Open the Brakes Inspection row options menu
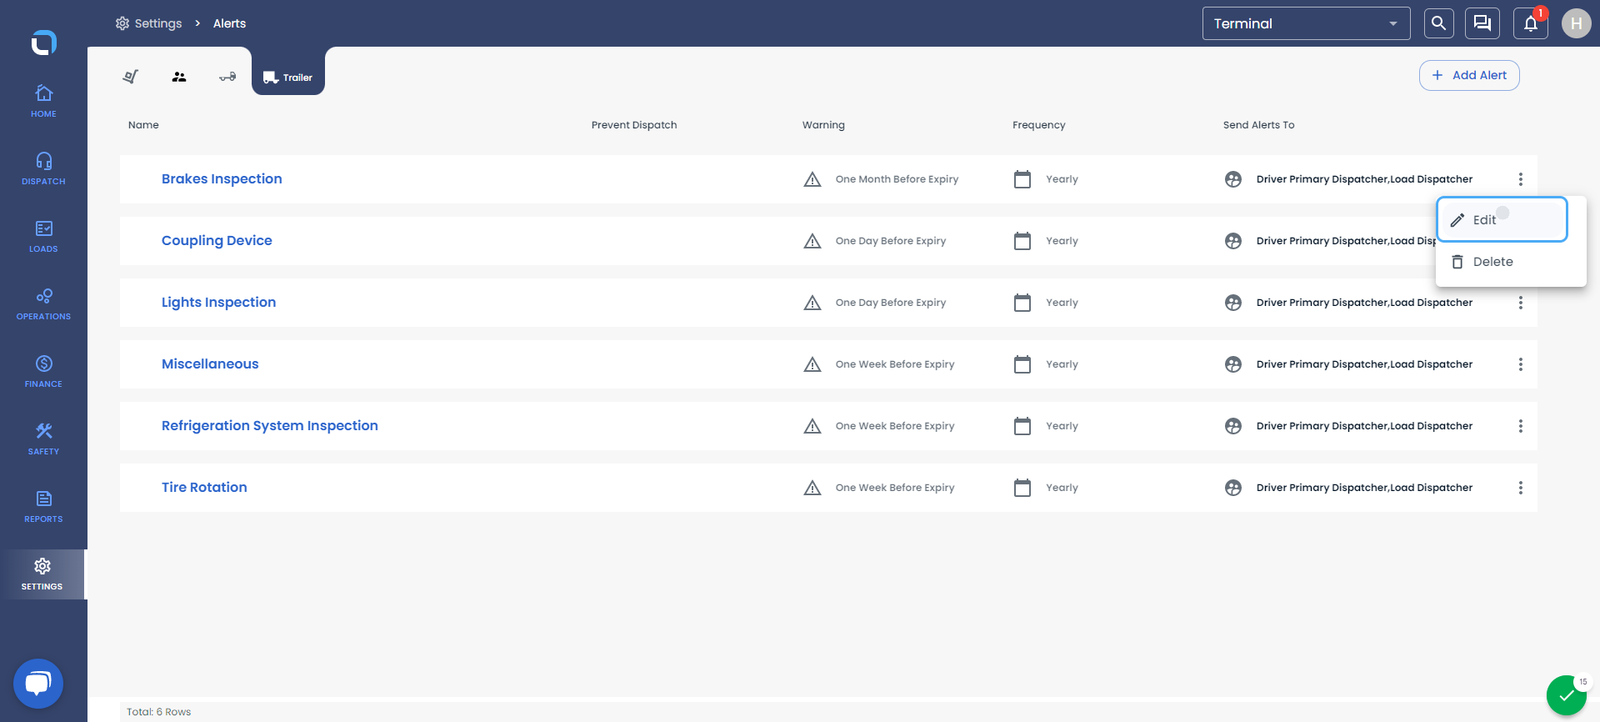 pyautogui.click(x=1521, y=179)
